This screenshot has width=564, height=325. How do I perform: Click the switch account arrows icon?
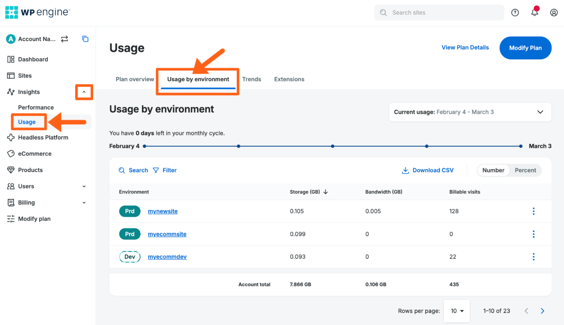pyautogui.click(x=65, y=39)
